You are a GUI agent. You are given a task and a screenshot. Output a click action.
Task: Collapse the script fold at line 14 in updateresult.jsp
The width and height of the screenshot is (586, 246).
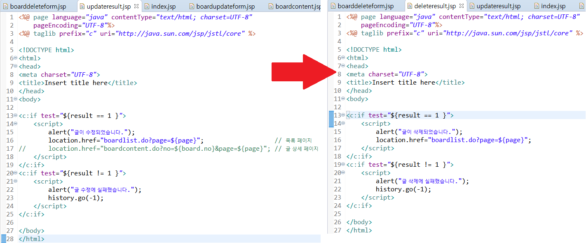(15, 124)
